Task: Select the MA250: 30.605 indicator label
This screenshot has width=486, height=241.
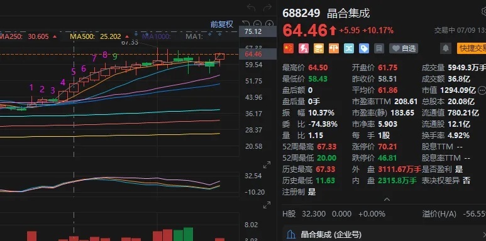Action: pos(24,36)
